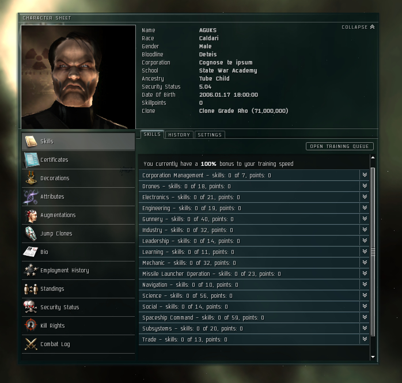The image size is (402, 383).
Task: Open Attributes via the DNA icon
Action: [x=31, y=196]
